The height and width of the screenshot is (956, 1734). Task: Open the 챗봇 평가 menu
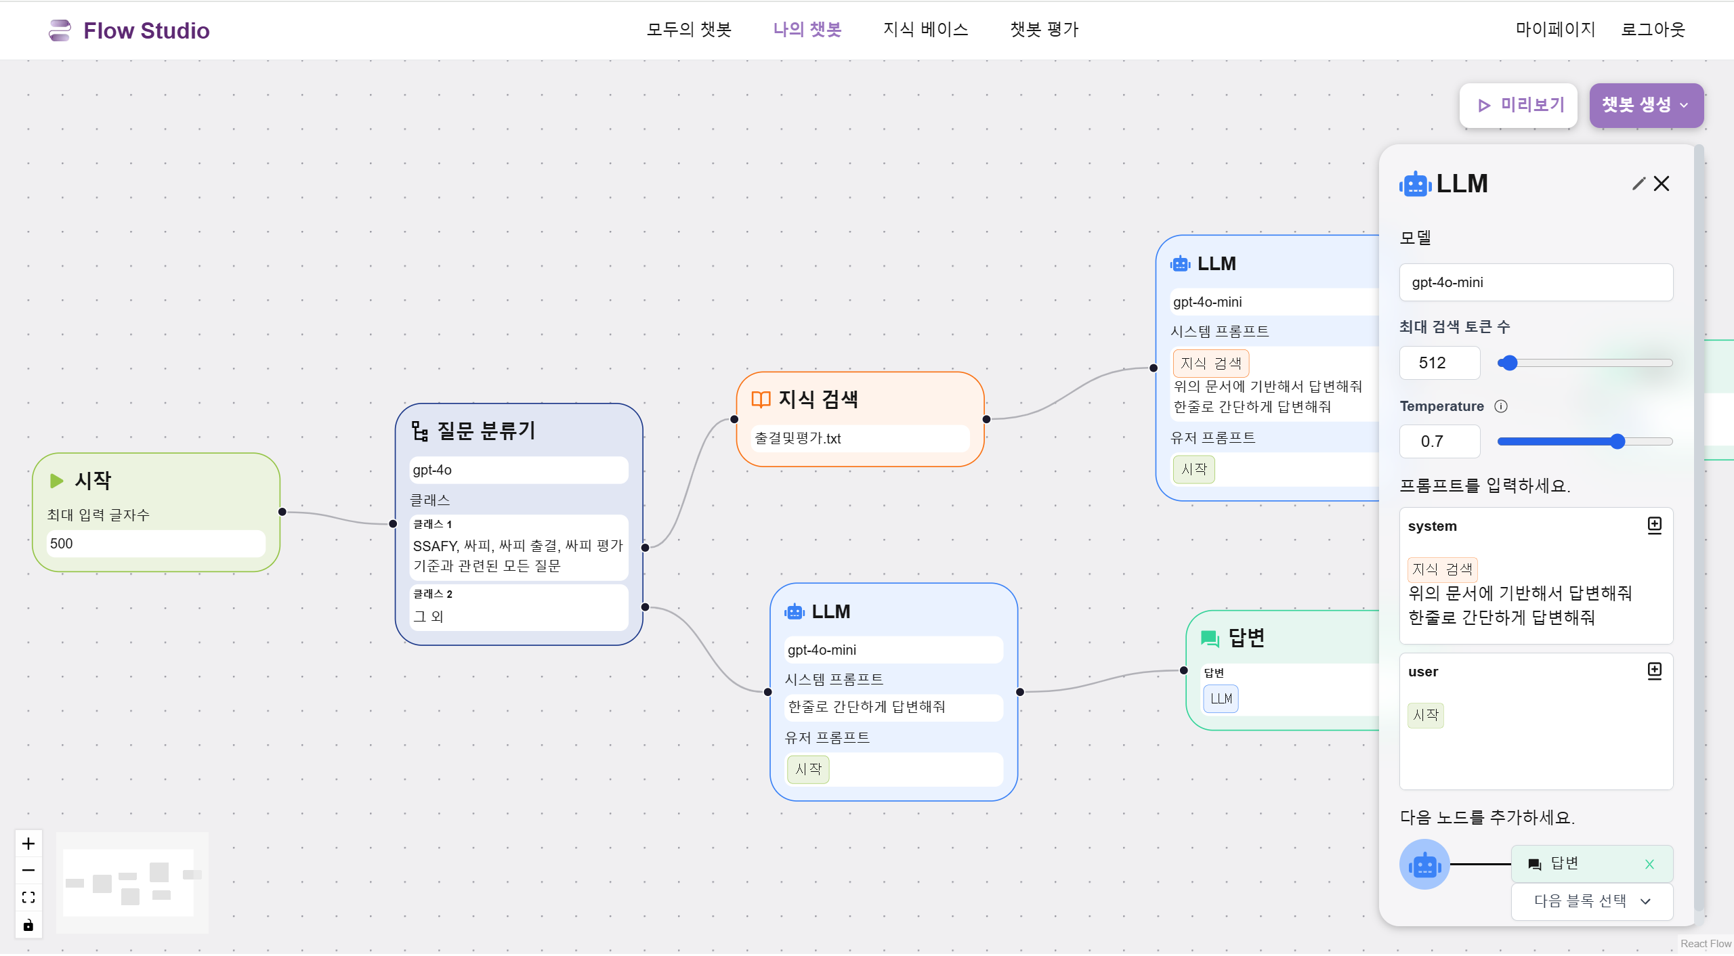(1043, 29)
